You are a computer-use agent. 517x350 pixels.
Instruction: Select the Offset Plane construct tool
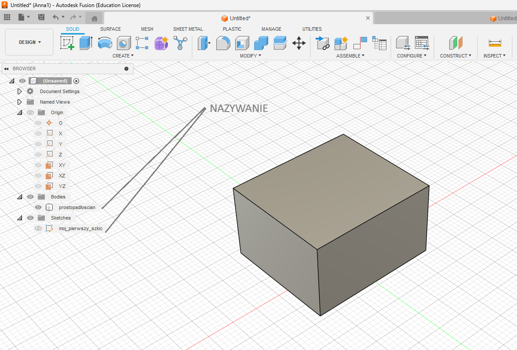[455, 43]
